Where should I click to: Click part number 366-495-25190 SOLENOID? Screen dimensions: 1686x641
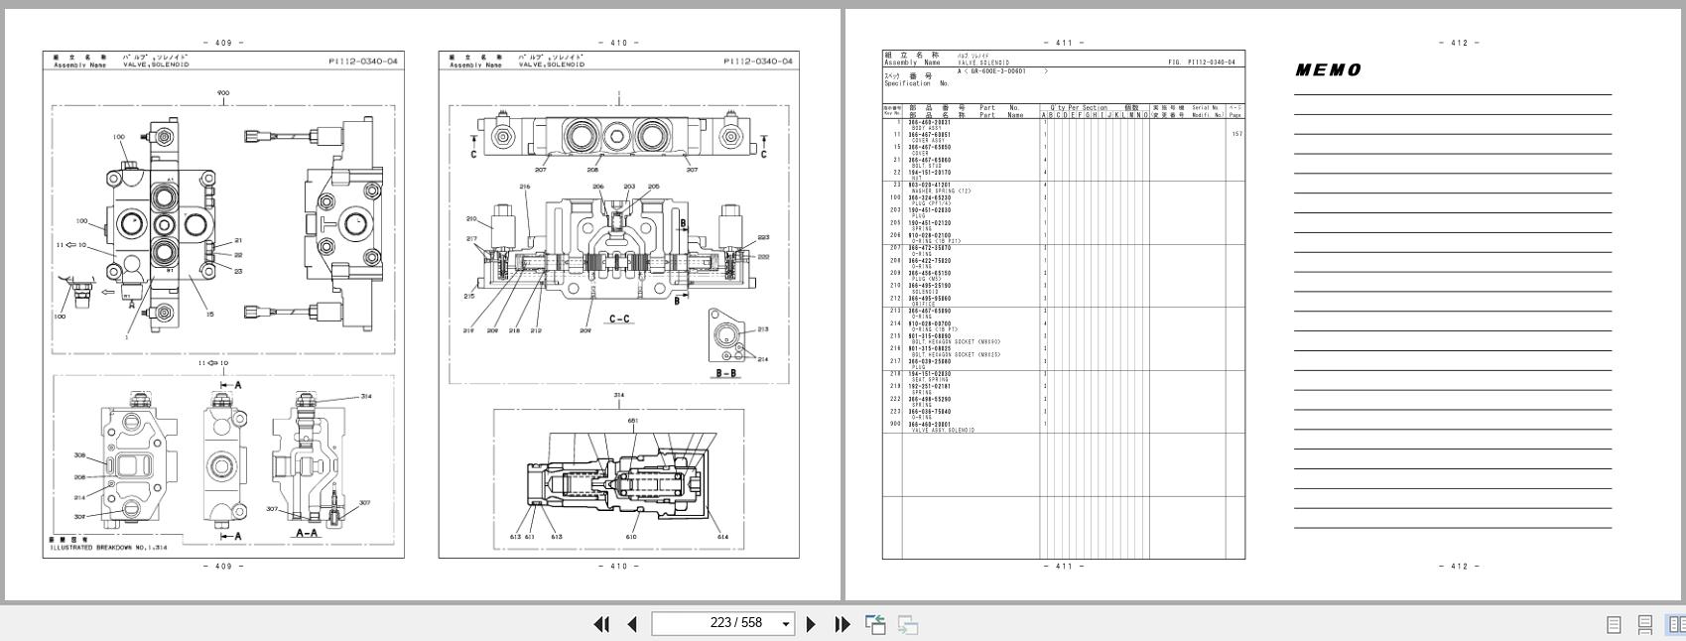929,288
